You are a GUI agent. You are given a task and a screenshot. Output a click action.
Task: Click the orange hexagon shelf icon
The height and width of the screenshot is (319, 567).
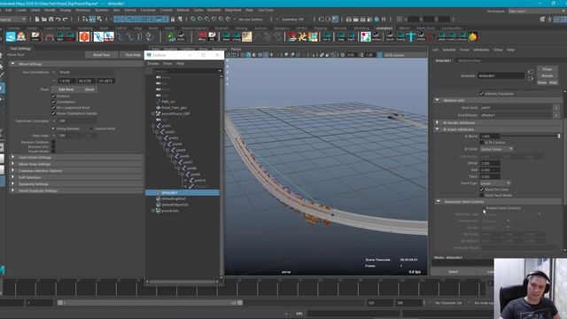point(84,36)
